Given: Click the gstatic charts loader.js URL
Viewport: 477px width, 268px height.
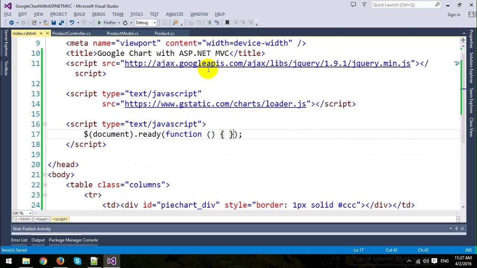Looking at the screenshot, I should (215, 104).
